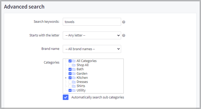Click the folder icon next to Bath
The width and height of the screenshot is (201, 109).
(x=74, y=69)
